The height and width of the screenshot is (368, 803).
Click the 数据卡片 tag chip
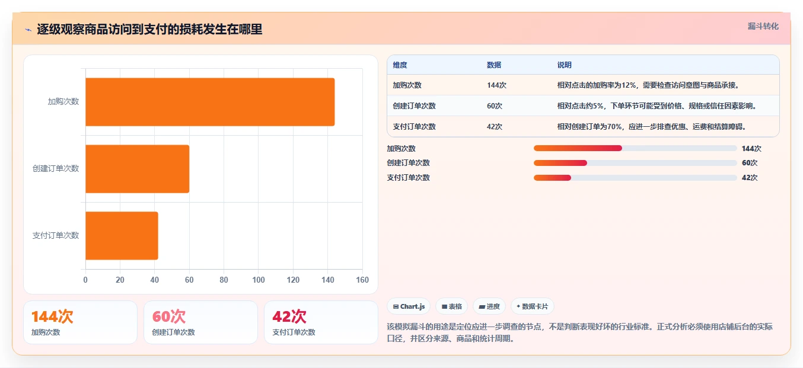[533, 306]
